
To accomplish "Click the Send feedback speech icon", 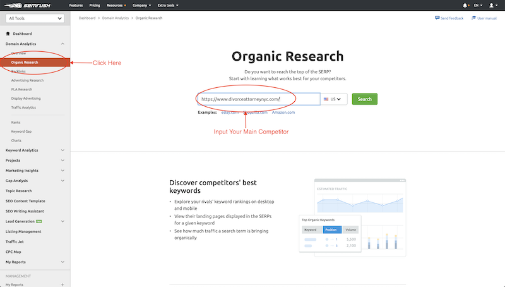I will [x=437, y=18].
